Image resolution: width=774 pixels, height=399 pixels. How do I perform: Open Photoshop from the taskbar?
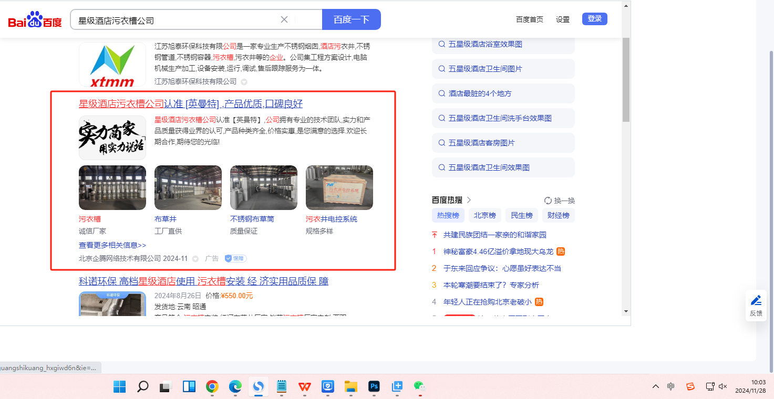(x=374, y=387)
